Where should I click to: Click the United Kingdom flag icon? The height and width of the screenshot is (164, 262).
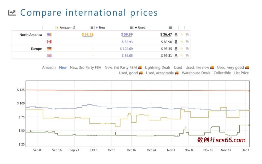(49, 55)
